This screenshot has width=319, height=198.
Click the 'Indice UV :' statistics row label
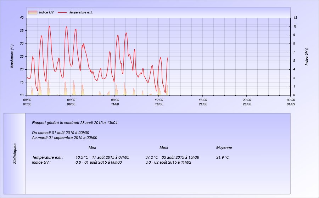click(41, 162)
